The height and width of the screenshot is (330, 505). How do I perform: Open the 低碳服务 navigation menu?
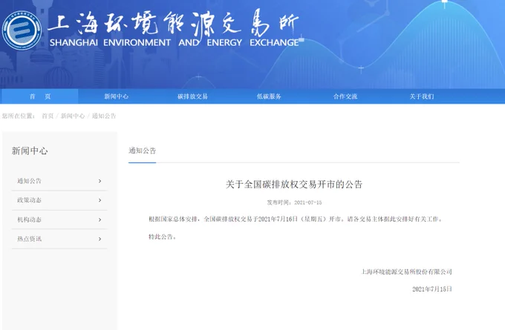(x=269, y=96)
